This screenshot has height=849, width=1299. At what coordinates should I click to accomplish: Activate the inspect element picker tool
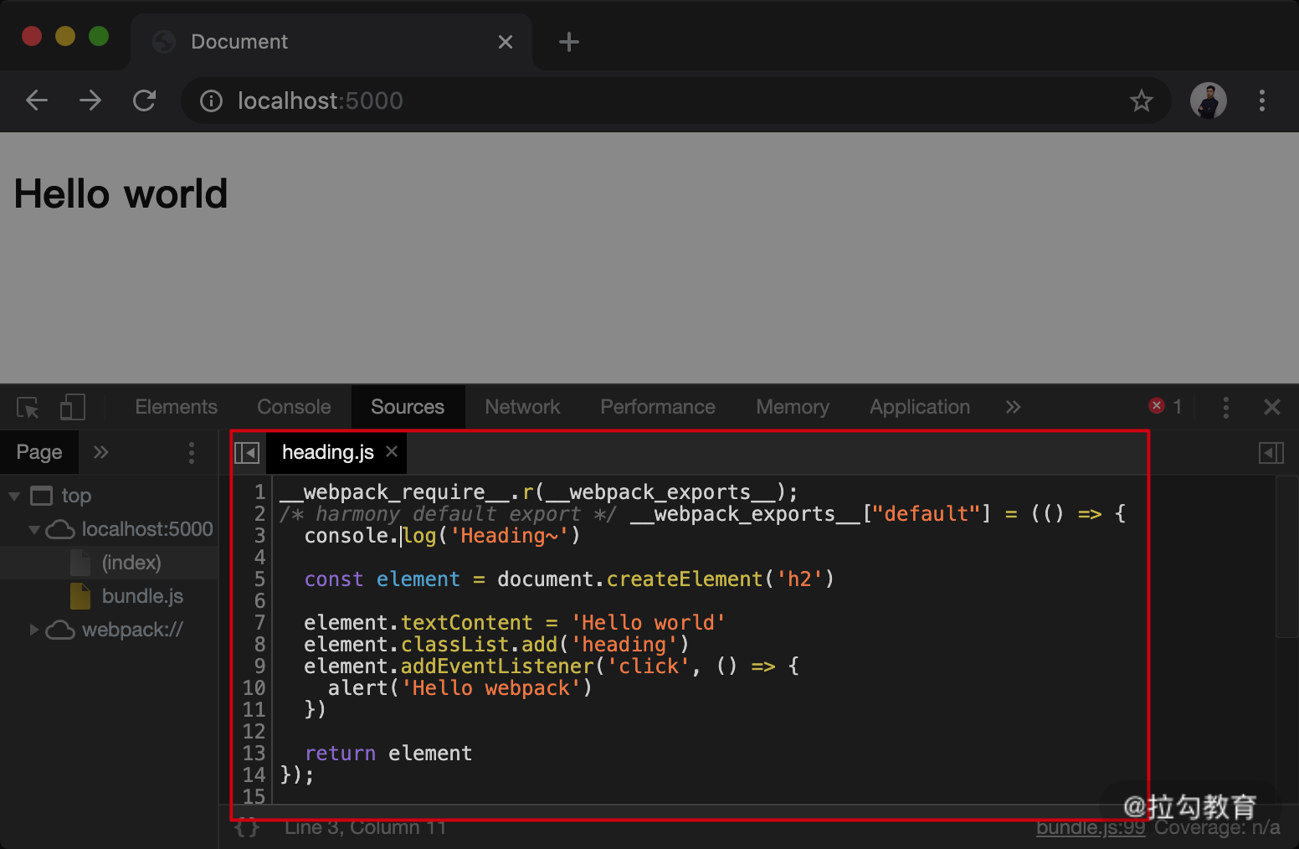tap(28, 408)
